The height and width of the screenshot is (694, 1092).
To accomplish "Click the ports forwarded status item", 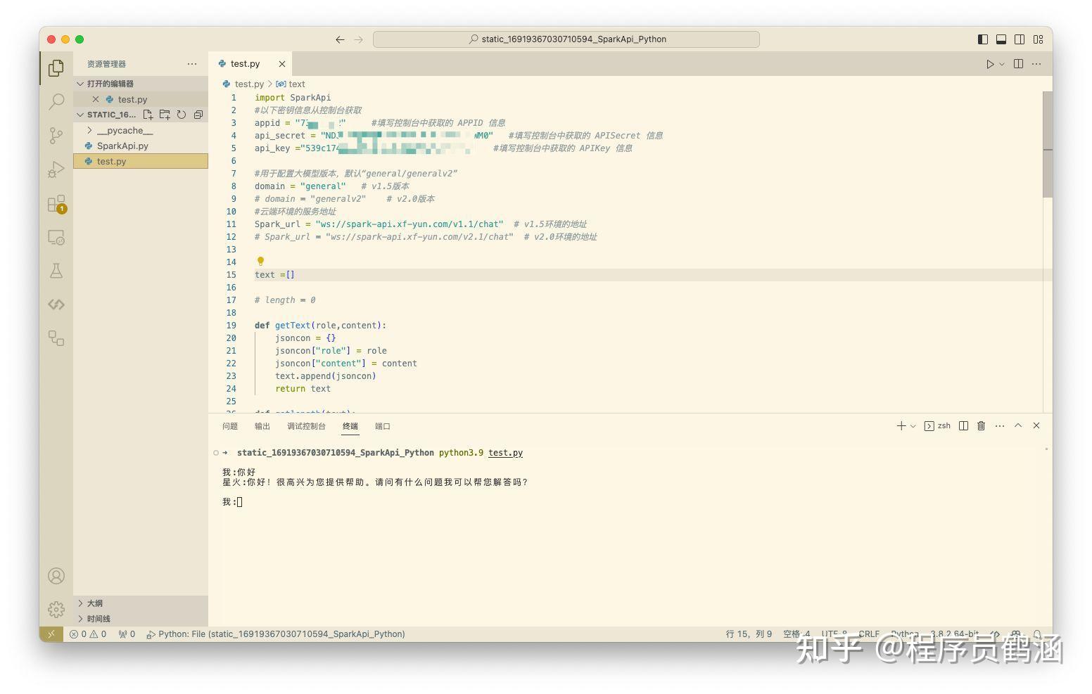I will [127, 634].
